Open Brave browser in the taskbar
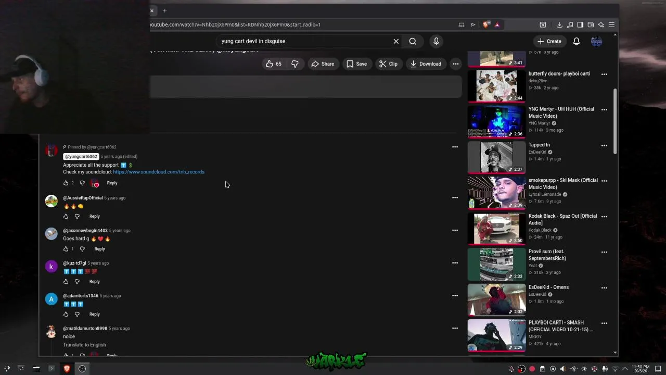The image size is (666, 375). click(x=67, y=369)
